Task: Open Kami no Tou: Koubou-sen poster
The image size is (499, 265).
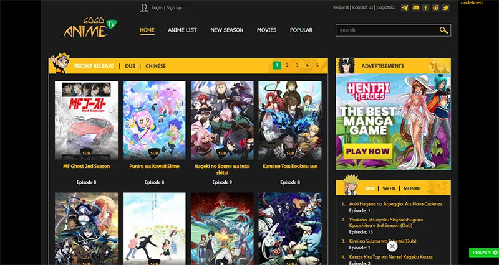Action: [x=290, y=120]
